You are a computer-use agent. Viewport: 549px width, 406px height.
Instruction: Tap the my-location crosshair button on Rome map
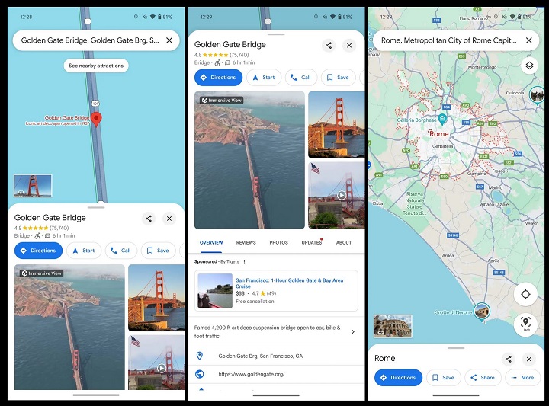pyautogui.click(x=525, y=295)
